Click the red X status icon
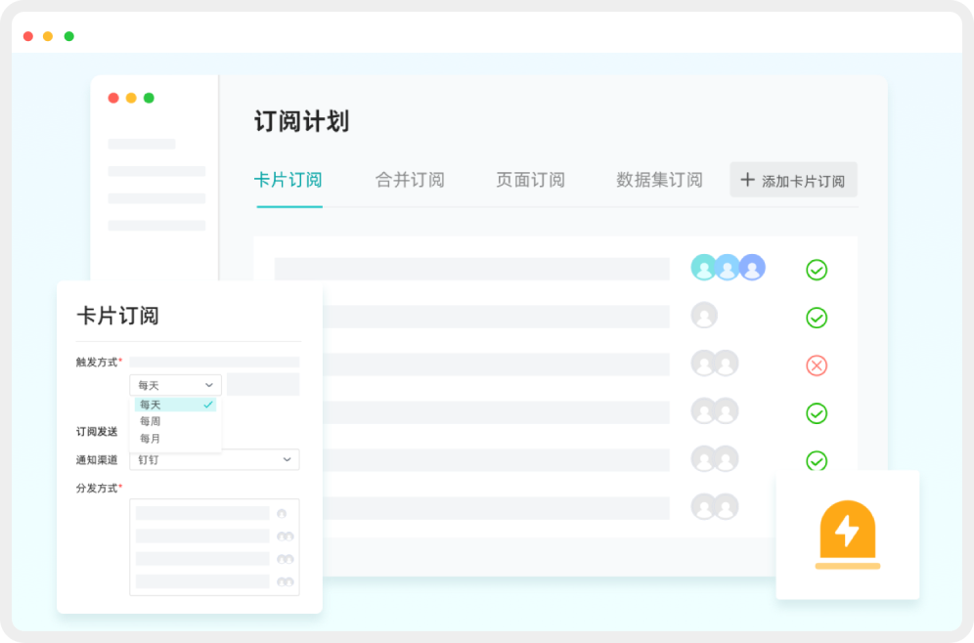974x643 pixels. [x=817, y=365]
